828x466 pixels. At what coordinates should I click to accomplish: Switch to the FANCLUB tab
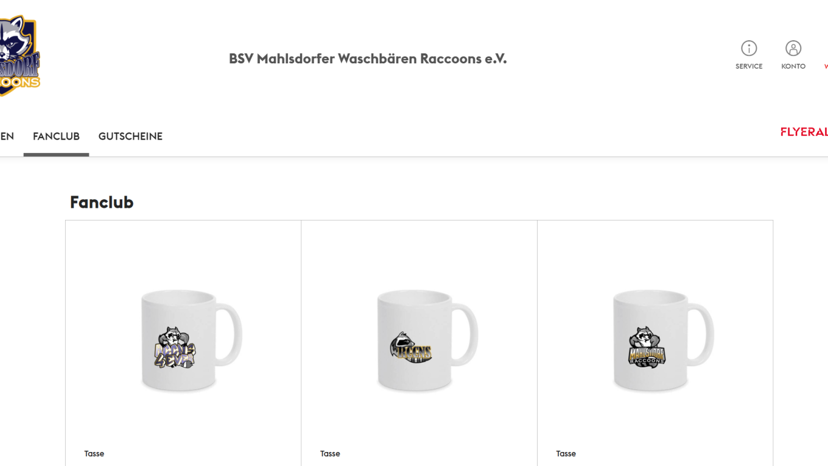(x=56, y=136)
